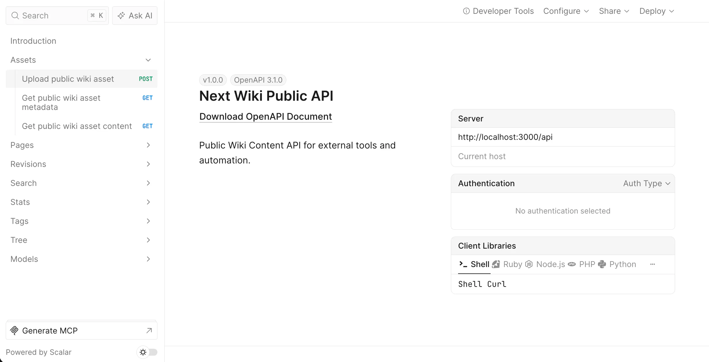Expand the Search section in sidebar
Image resolution: width=709 pixels, height=362 pixels.
148,183
